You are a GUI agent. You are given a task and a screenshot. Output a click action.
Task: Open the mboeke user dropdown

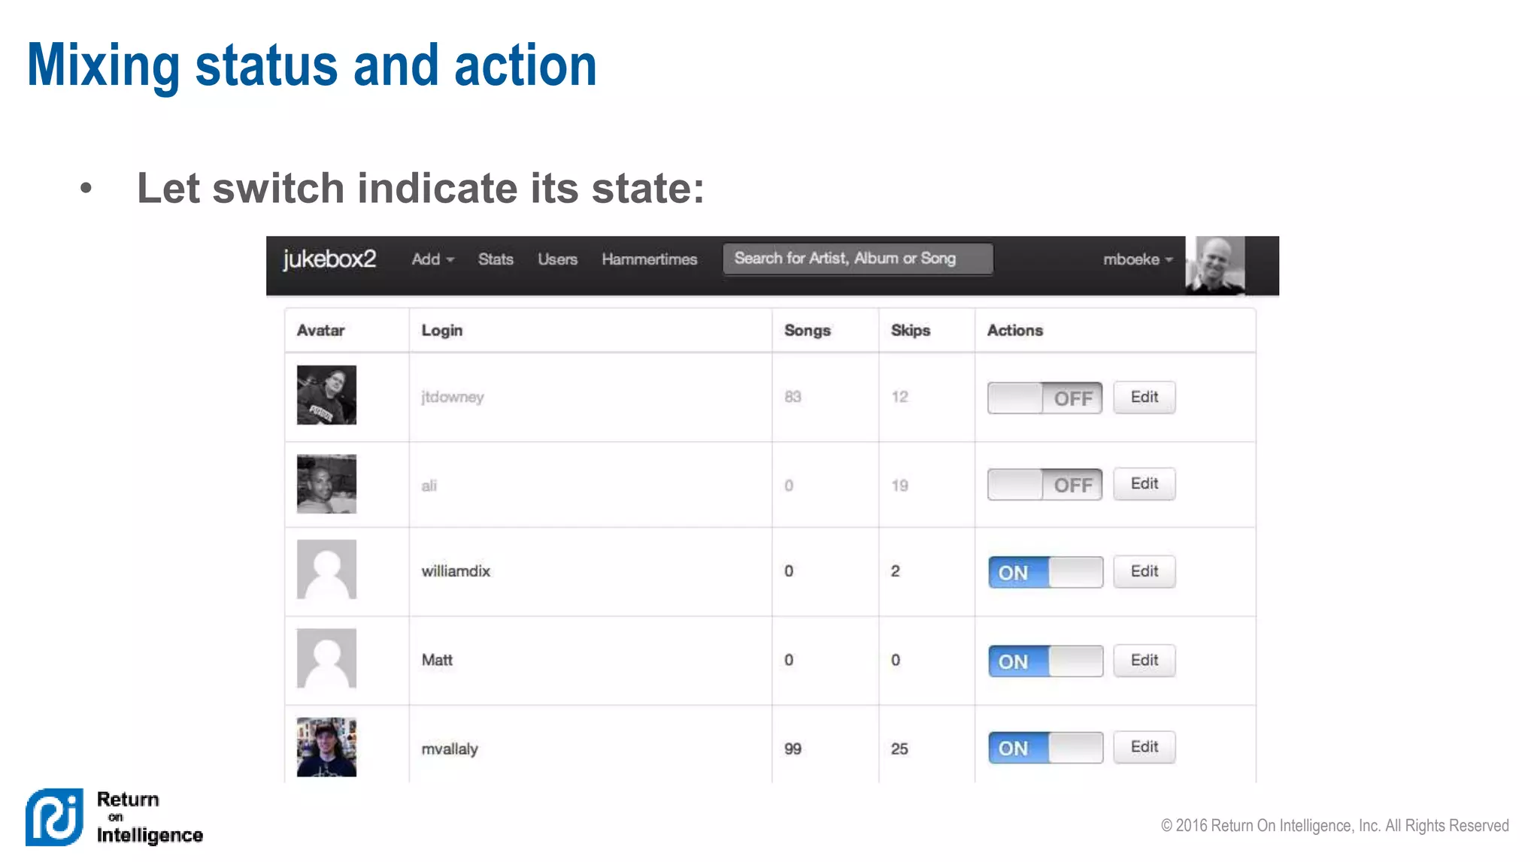pos(1137,259)
